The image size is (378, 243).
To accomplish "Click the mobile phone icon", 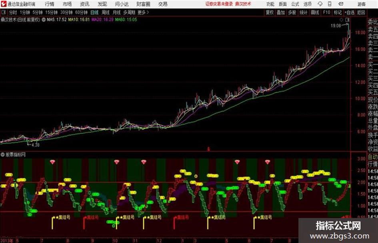I will (330, 4).
